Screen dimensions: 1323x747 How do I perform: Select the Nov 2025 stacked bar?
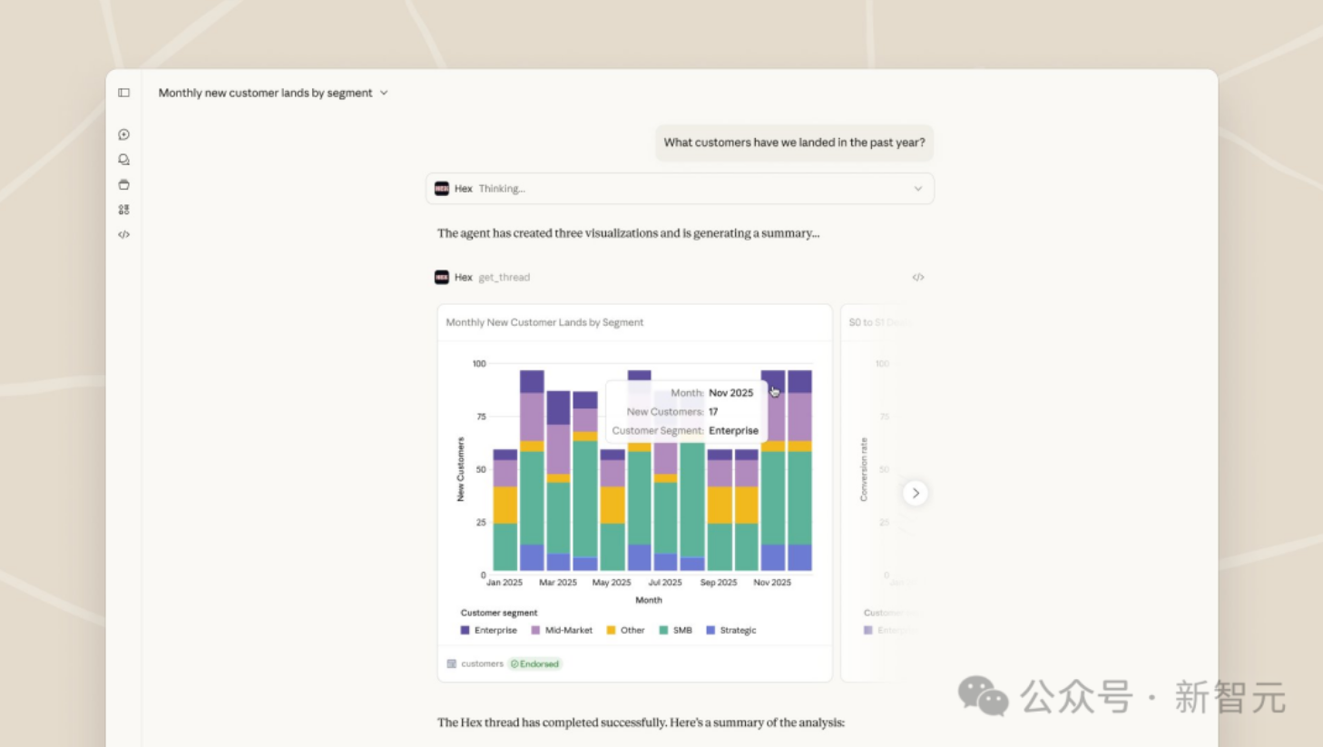coord(773,470)
